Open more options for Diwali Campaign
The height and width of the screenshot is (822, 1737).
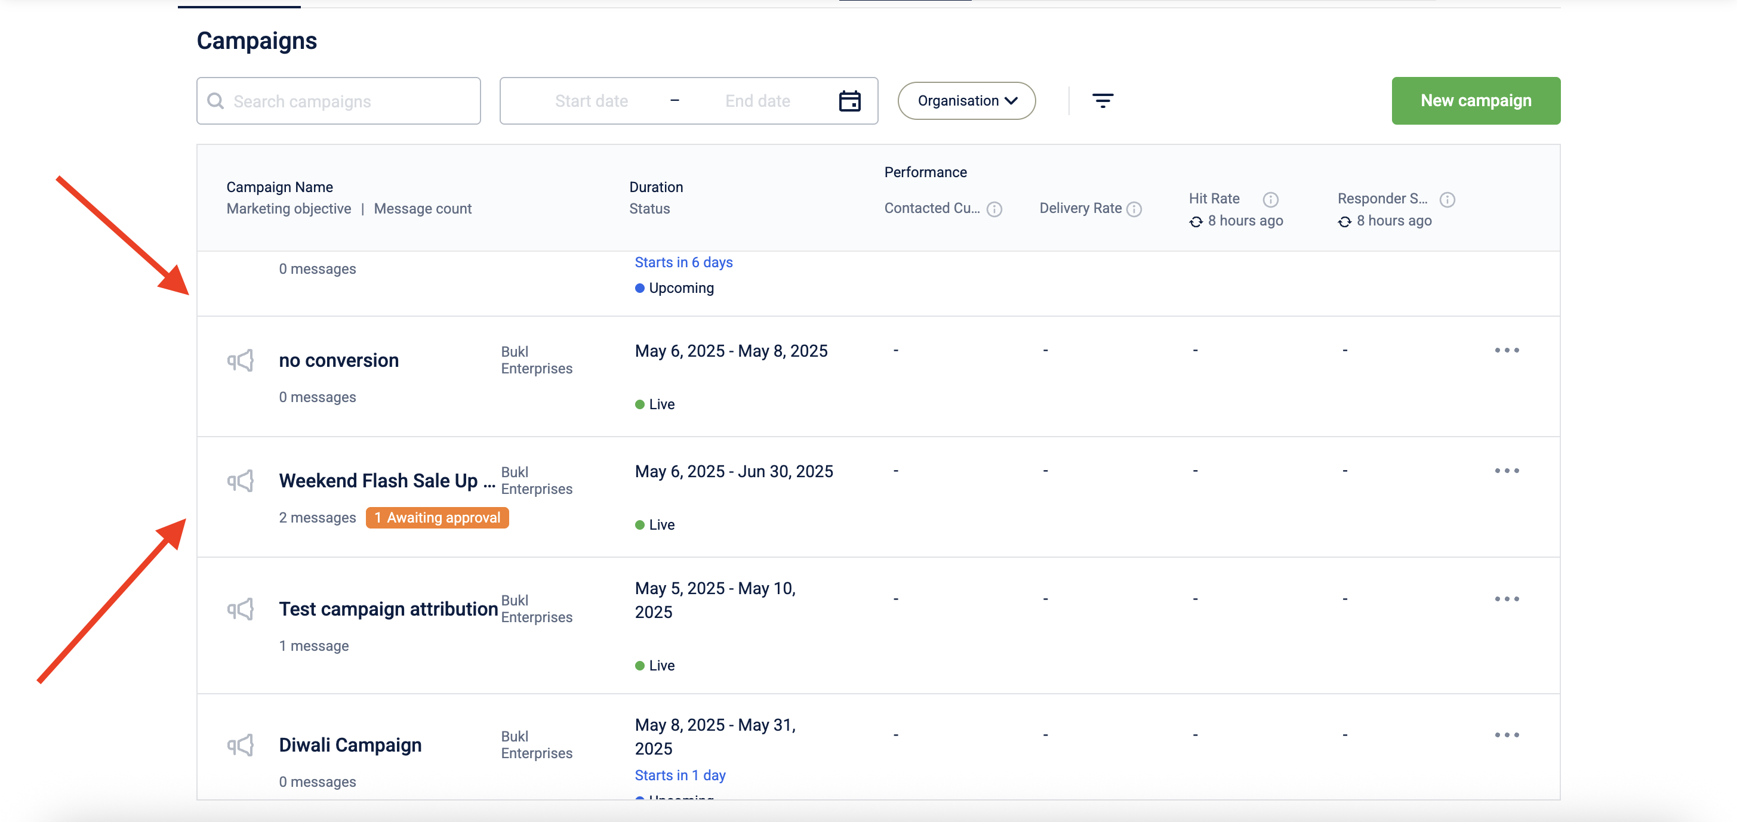[1507, 735]
